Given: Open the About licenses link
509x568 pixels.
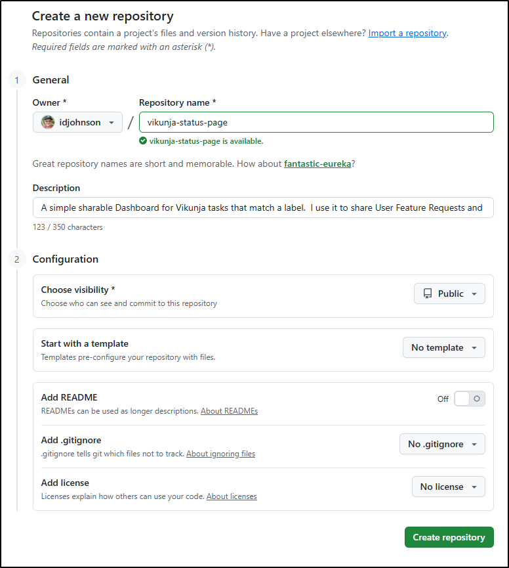Looking at the screenshot, I should (x=232, y=496).
